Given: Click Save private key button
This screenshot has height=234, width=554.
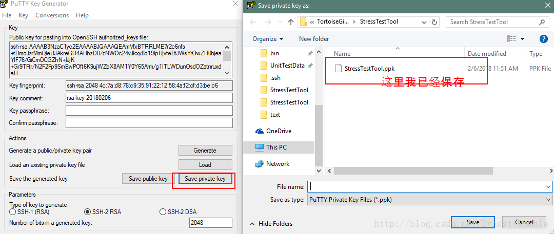Looking at the screenshot, I should point(205,179).
